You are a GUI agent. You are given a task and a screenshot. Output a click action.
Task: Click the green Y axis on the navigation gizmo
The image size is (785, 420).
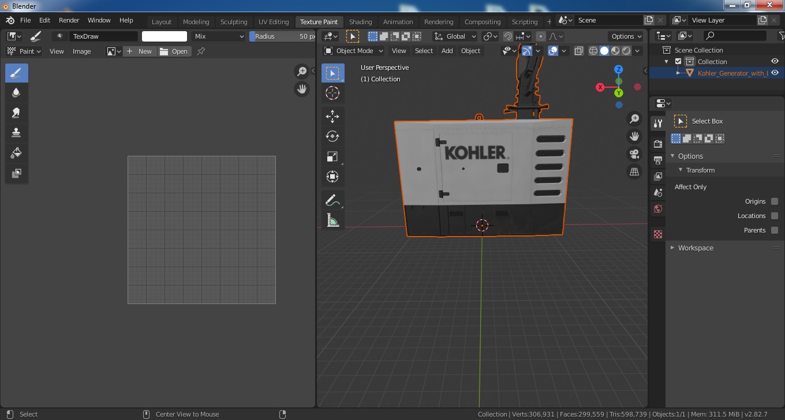tap(619, 93)
